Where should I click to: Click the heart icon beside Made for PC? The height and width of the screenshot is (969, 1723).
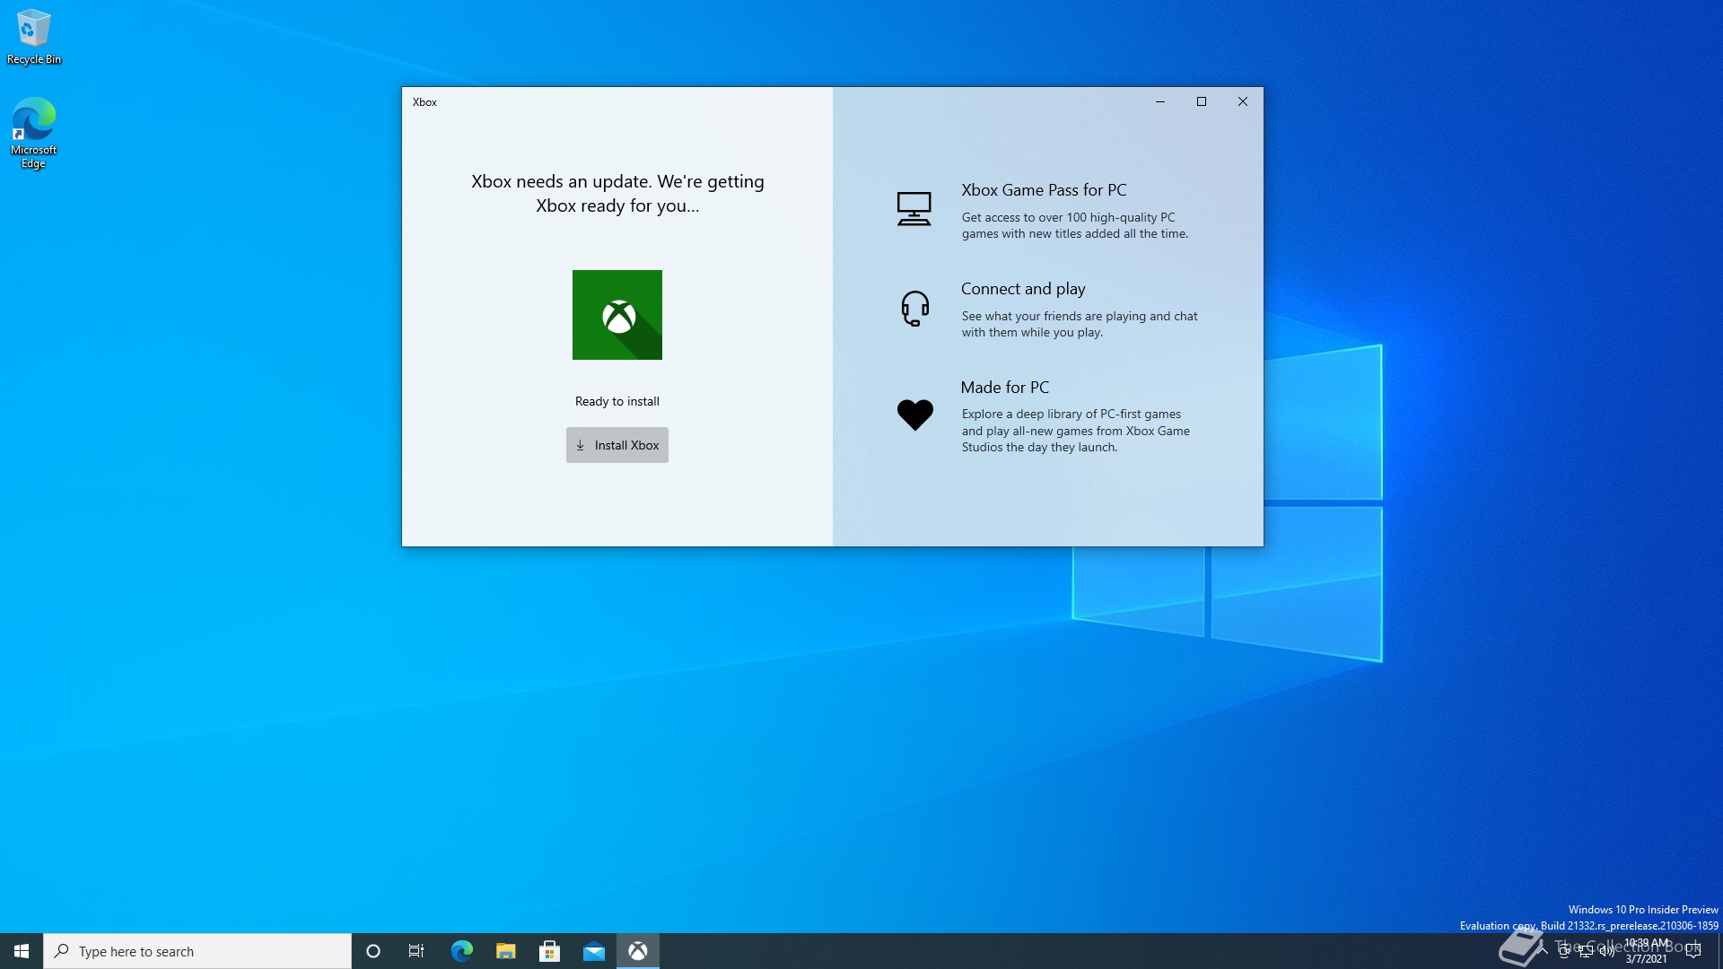point(914,415)
